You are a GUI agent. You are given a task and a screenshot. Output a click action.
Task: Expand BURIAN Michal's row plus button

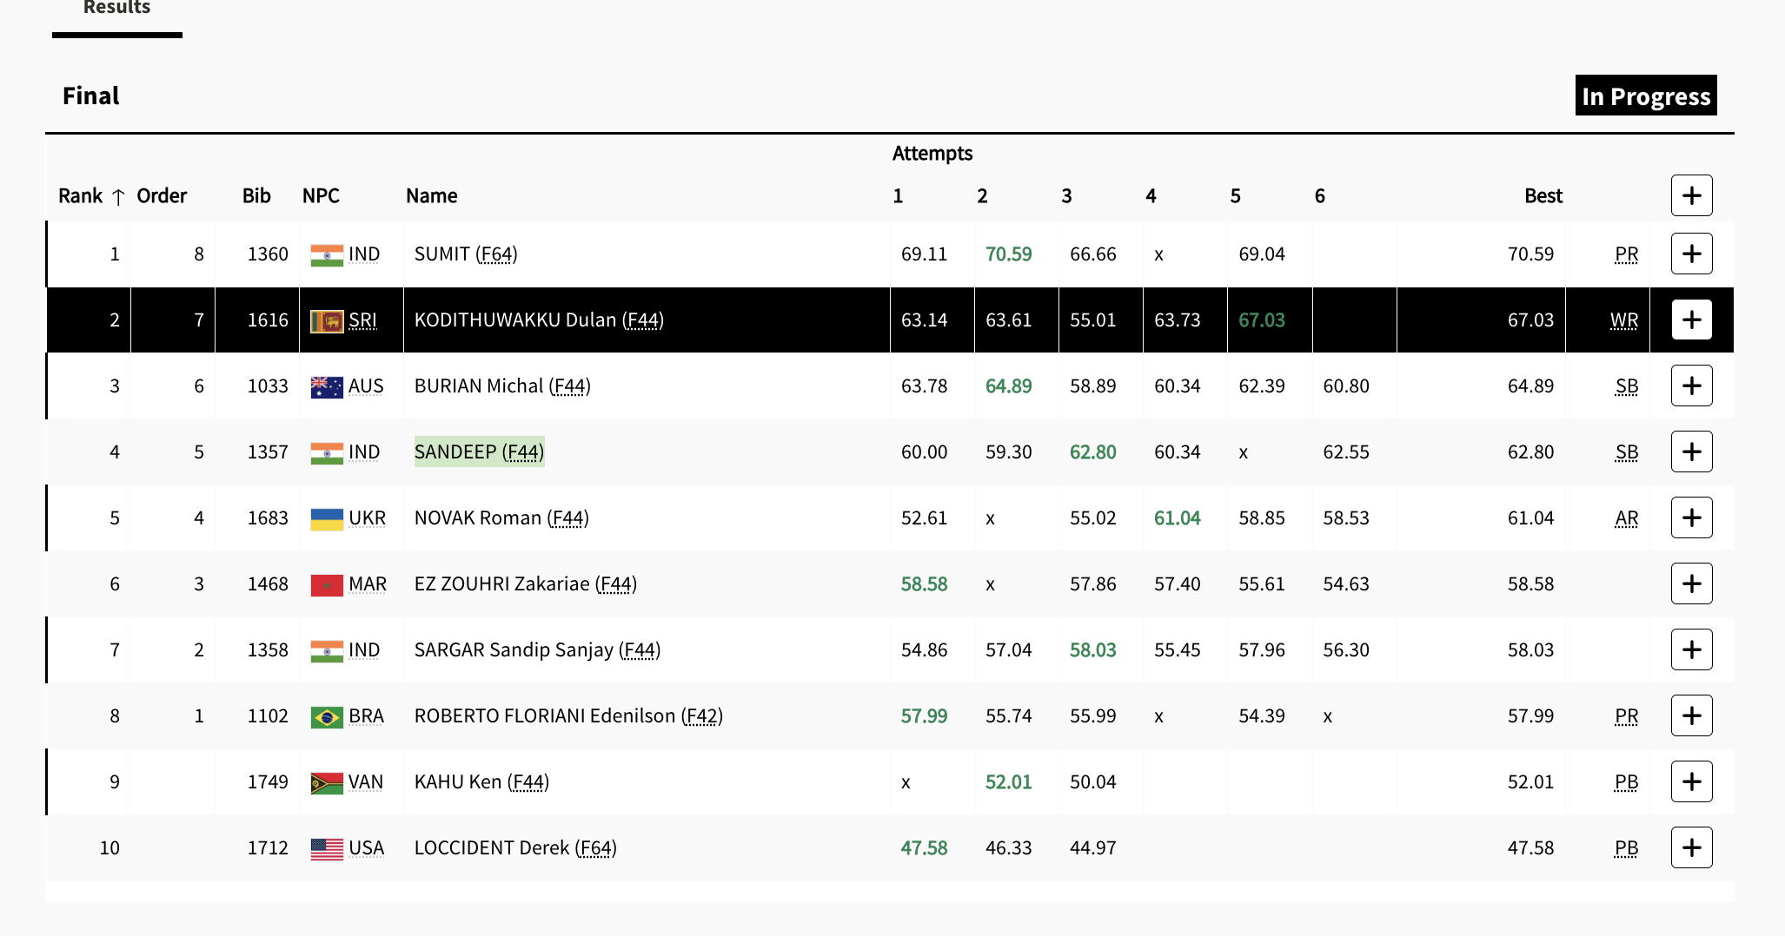[1691, 386]
